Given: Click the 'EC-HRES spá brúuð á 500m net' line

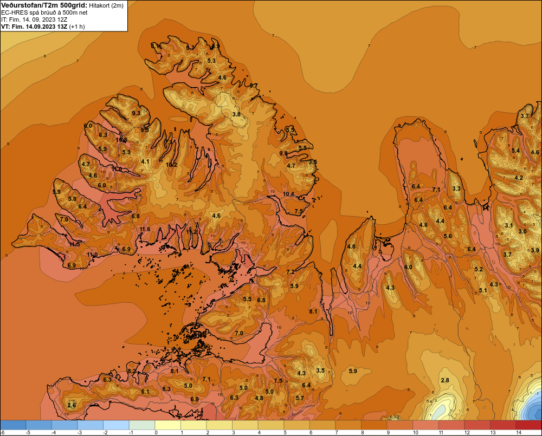Looking at the screenshot, I should (44, 12).
